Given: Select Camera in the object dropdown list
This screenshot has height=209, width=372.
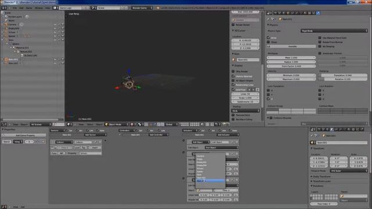Looking at the screenshot, I should coord(210,156).
